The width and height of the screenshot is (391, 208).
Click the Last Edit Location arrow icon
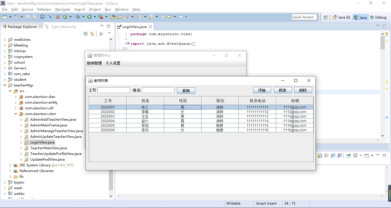click(x=162, y=17)
